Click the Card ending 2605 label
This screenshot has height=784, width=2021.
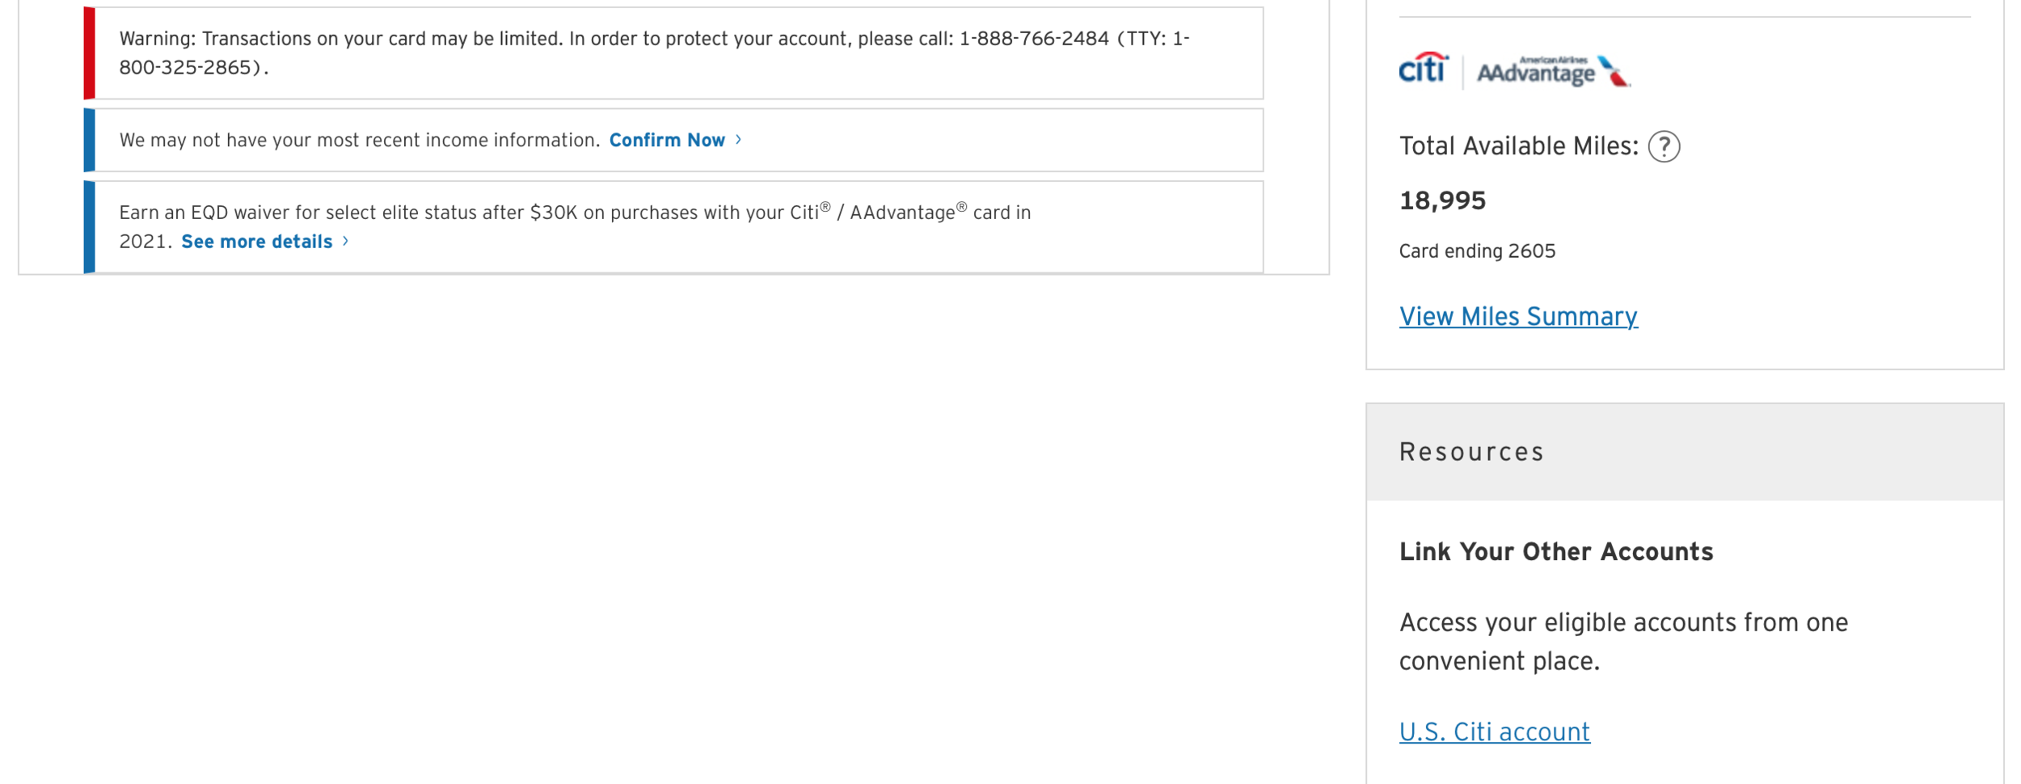[x=1477, y=251]
